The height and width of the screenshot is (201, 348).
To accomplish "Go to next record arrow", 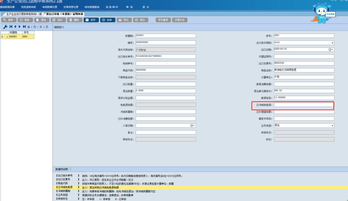I will pyautogui.click(x=19, y=27).
